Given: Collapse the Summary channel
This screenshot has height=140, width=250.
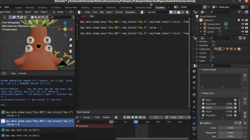Looking at the screenshot, I should [77, 126].
